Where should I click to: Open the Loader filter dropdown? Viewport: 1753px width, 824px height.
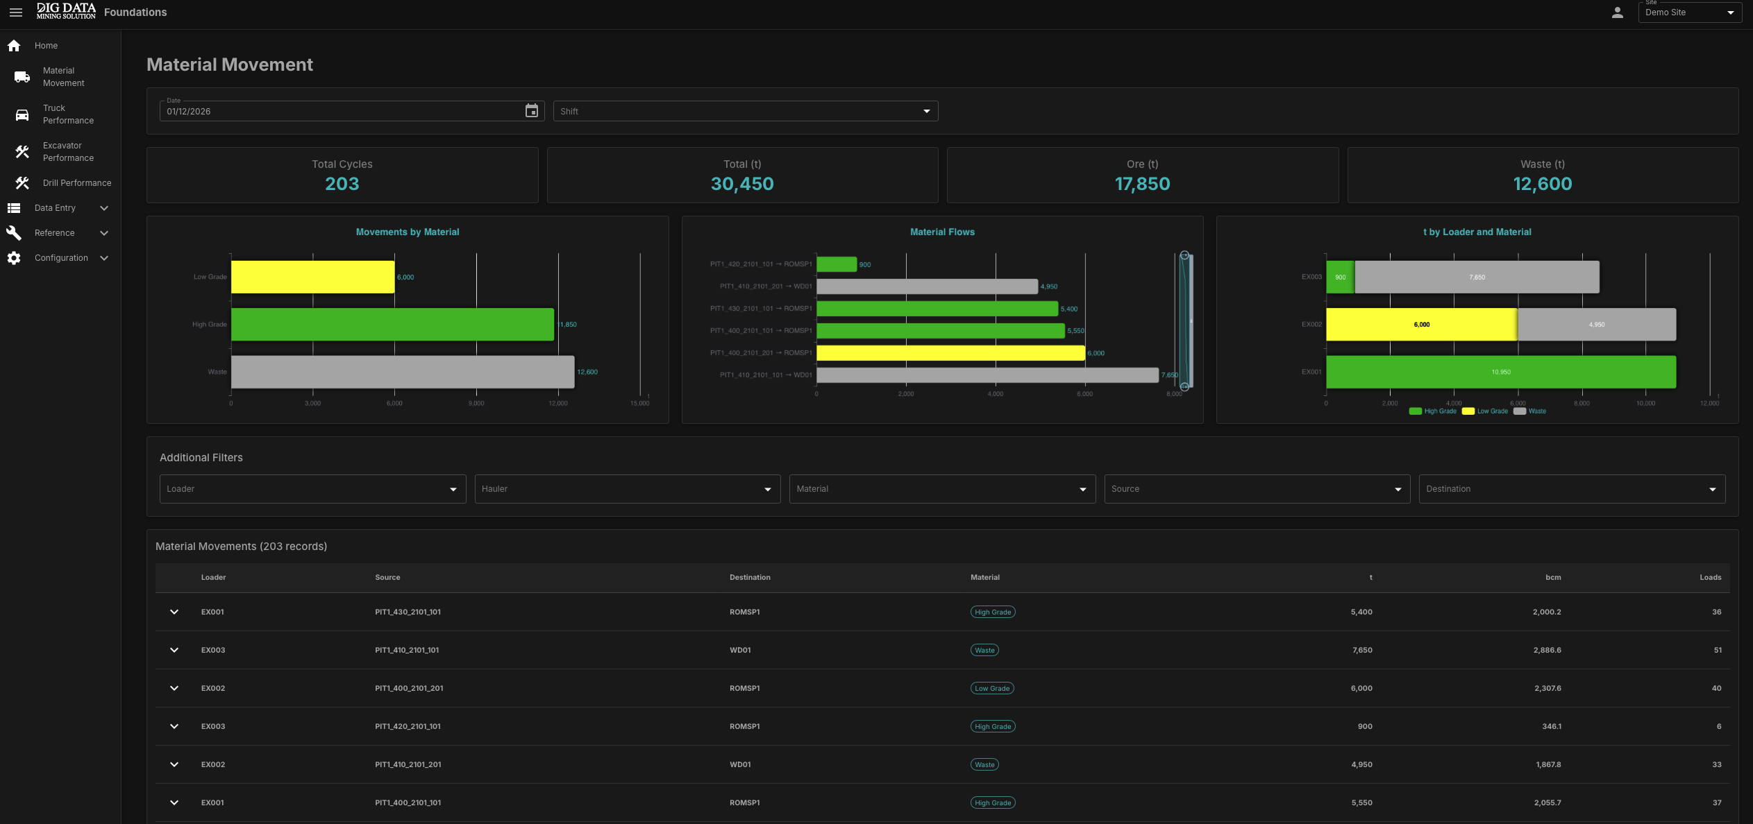tap(312, 489)
